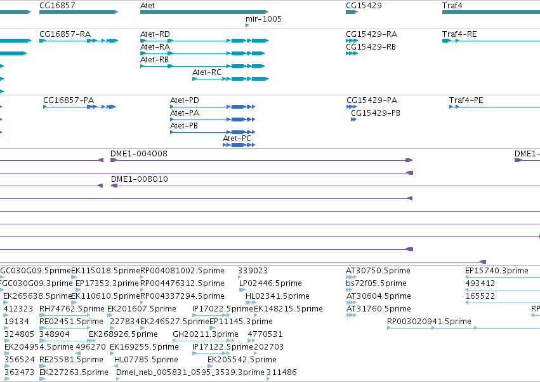Image resolution: width=540 pixels, height=382 pixels.
Task: Select RP004081002.5prime EST label
Action: click(x=182, y=271)
